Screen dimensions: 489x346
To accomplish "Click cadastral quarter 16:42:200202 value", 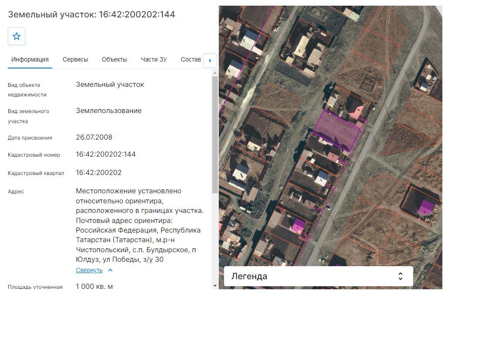I will pyautogui.click(x=98, y=173).
